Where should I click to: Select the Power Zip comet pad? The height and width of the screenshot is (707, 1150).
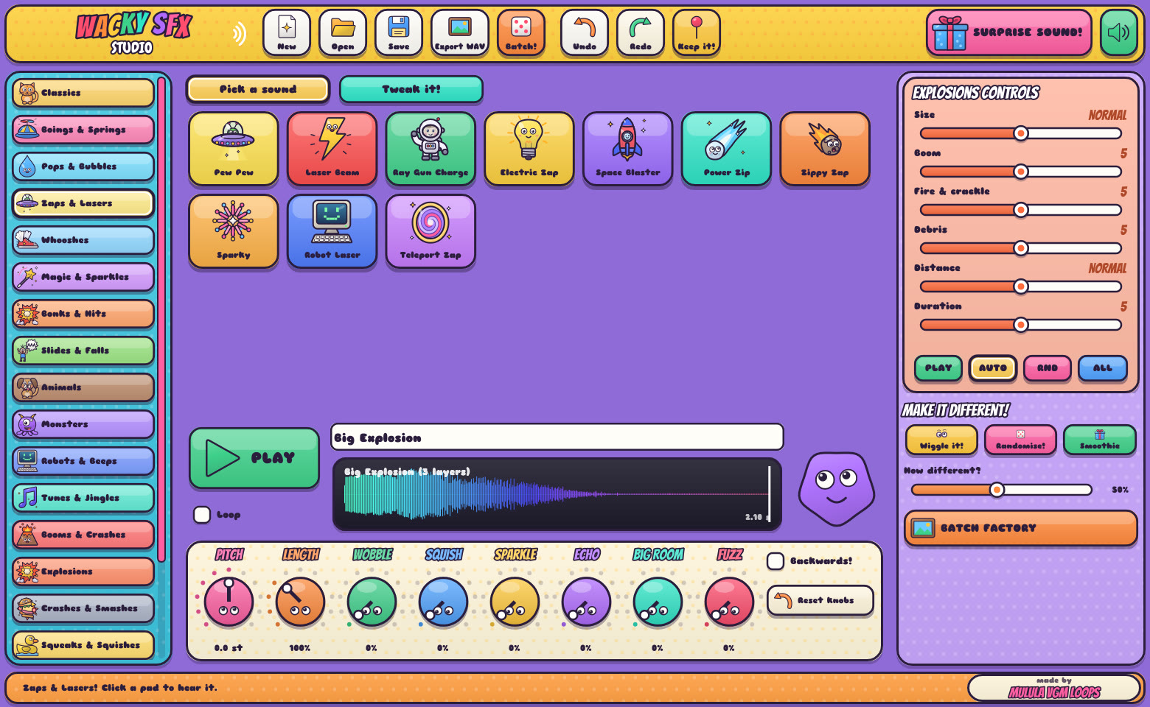727,149
